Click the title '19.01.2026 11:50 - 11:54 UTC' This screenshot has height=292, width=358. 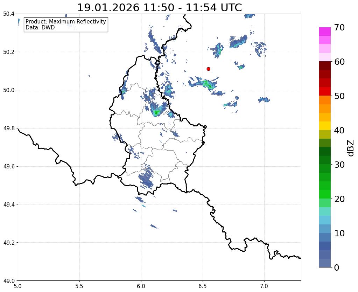tap(159, 8)
